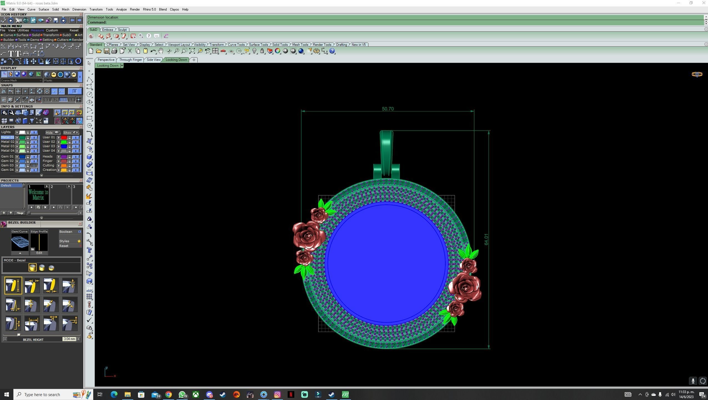Toggle visibility of Gem 03 layer
This screenshot has width=708, height=400.
(x=34, y=166)
